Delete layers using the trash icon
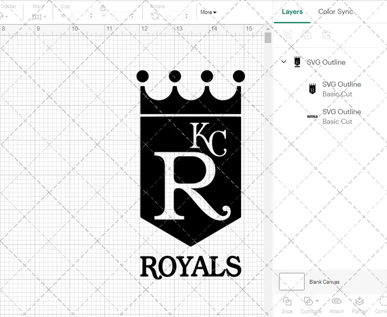Viewport: 387px width, 317px height. pyautogui.click(x=327, y=35)
